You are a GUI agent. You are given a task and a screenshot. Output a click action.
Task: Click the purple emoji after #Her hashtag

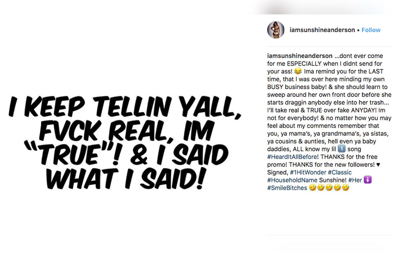coord(368,180)
